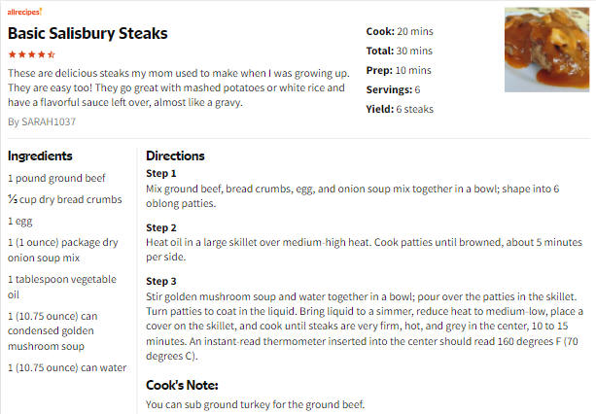
Task: Select the dry onion soup mix ingredient
Action: [63, 250]
